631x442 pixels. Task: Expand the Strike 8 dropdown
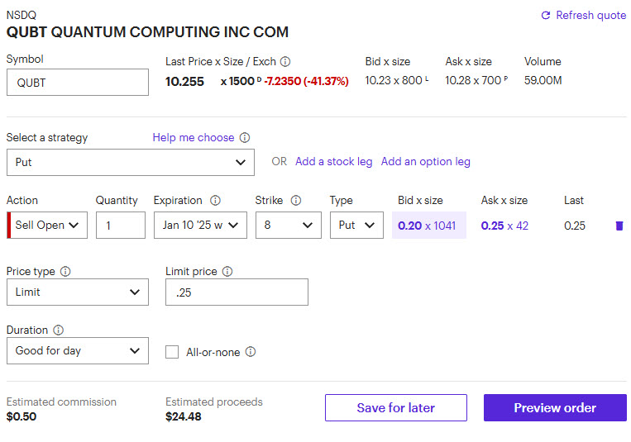[x=288, y=226]
